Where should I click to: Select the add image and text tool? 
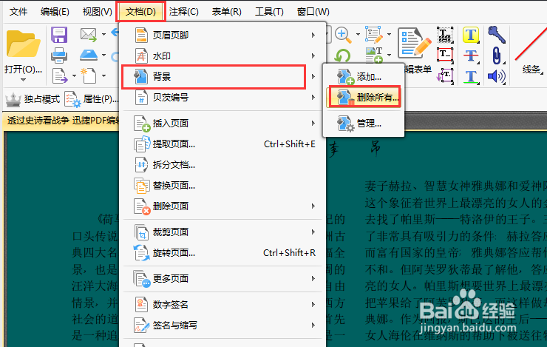click(373, 55)
